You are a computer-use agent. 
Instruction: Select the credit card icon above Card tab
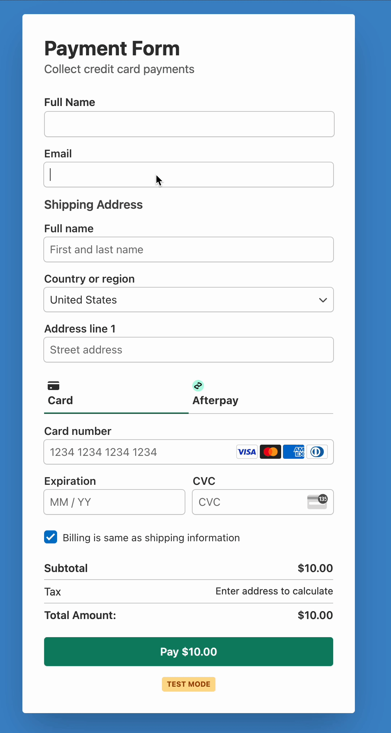(54, 386)
